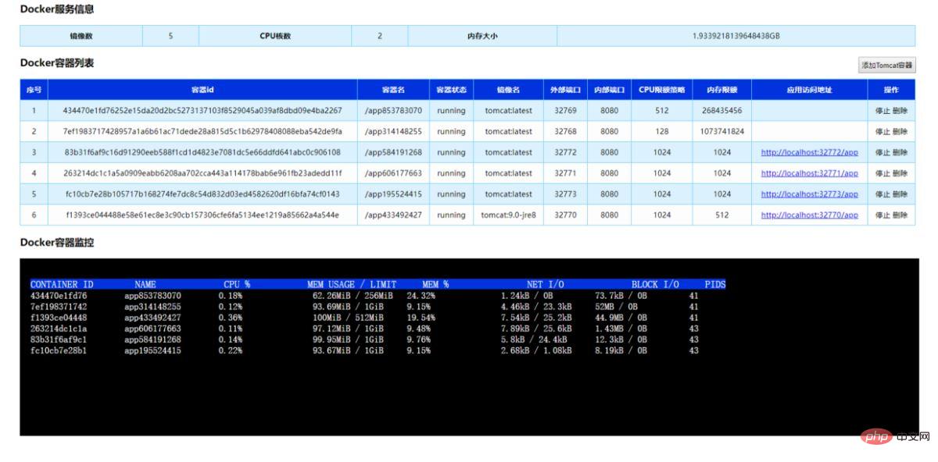
Task: Click the 添加Tomcat容器 button
Action: point(886,66)
